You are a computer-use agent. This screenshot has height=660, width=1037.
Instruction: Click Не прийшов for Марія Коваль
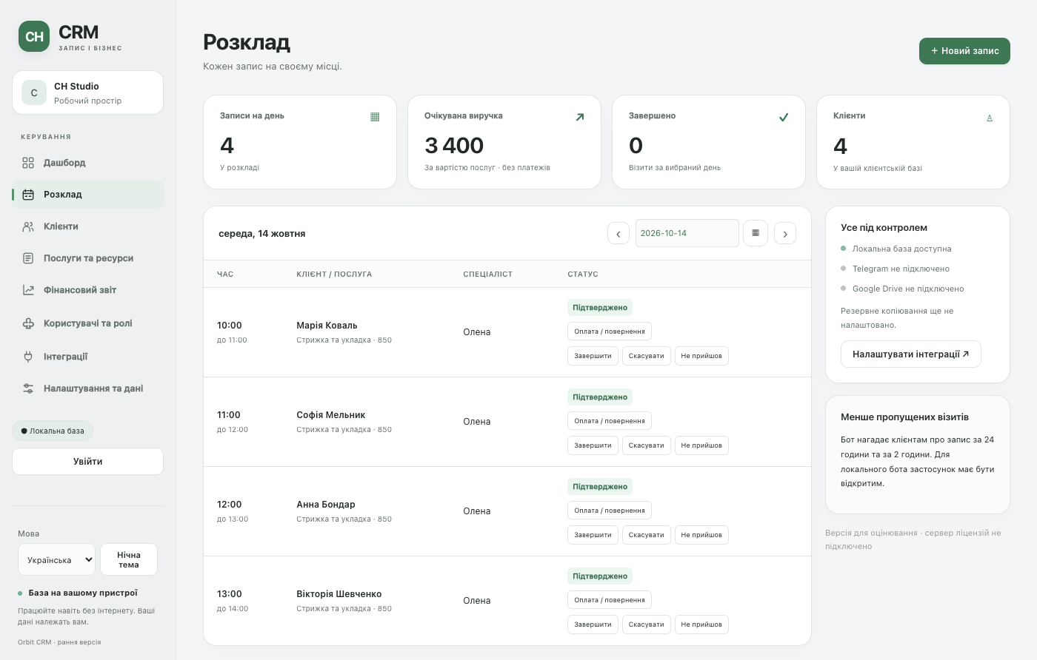[701, 356]
